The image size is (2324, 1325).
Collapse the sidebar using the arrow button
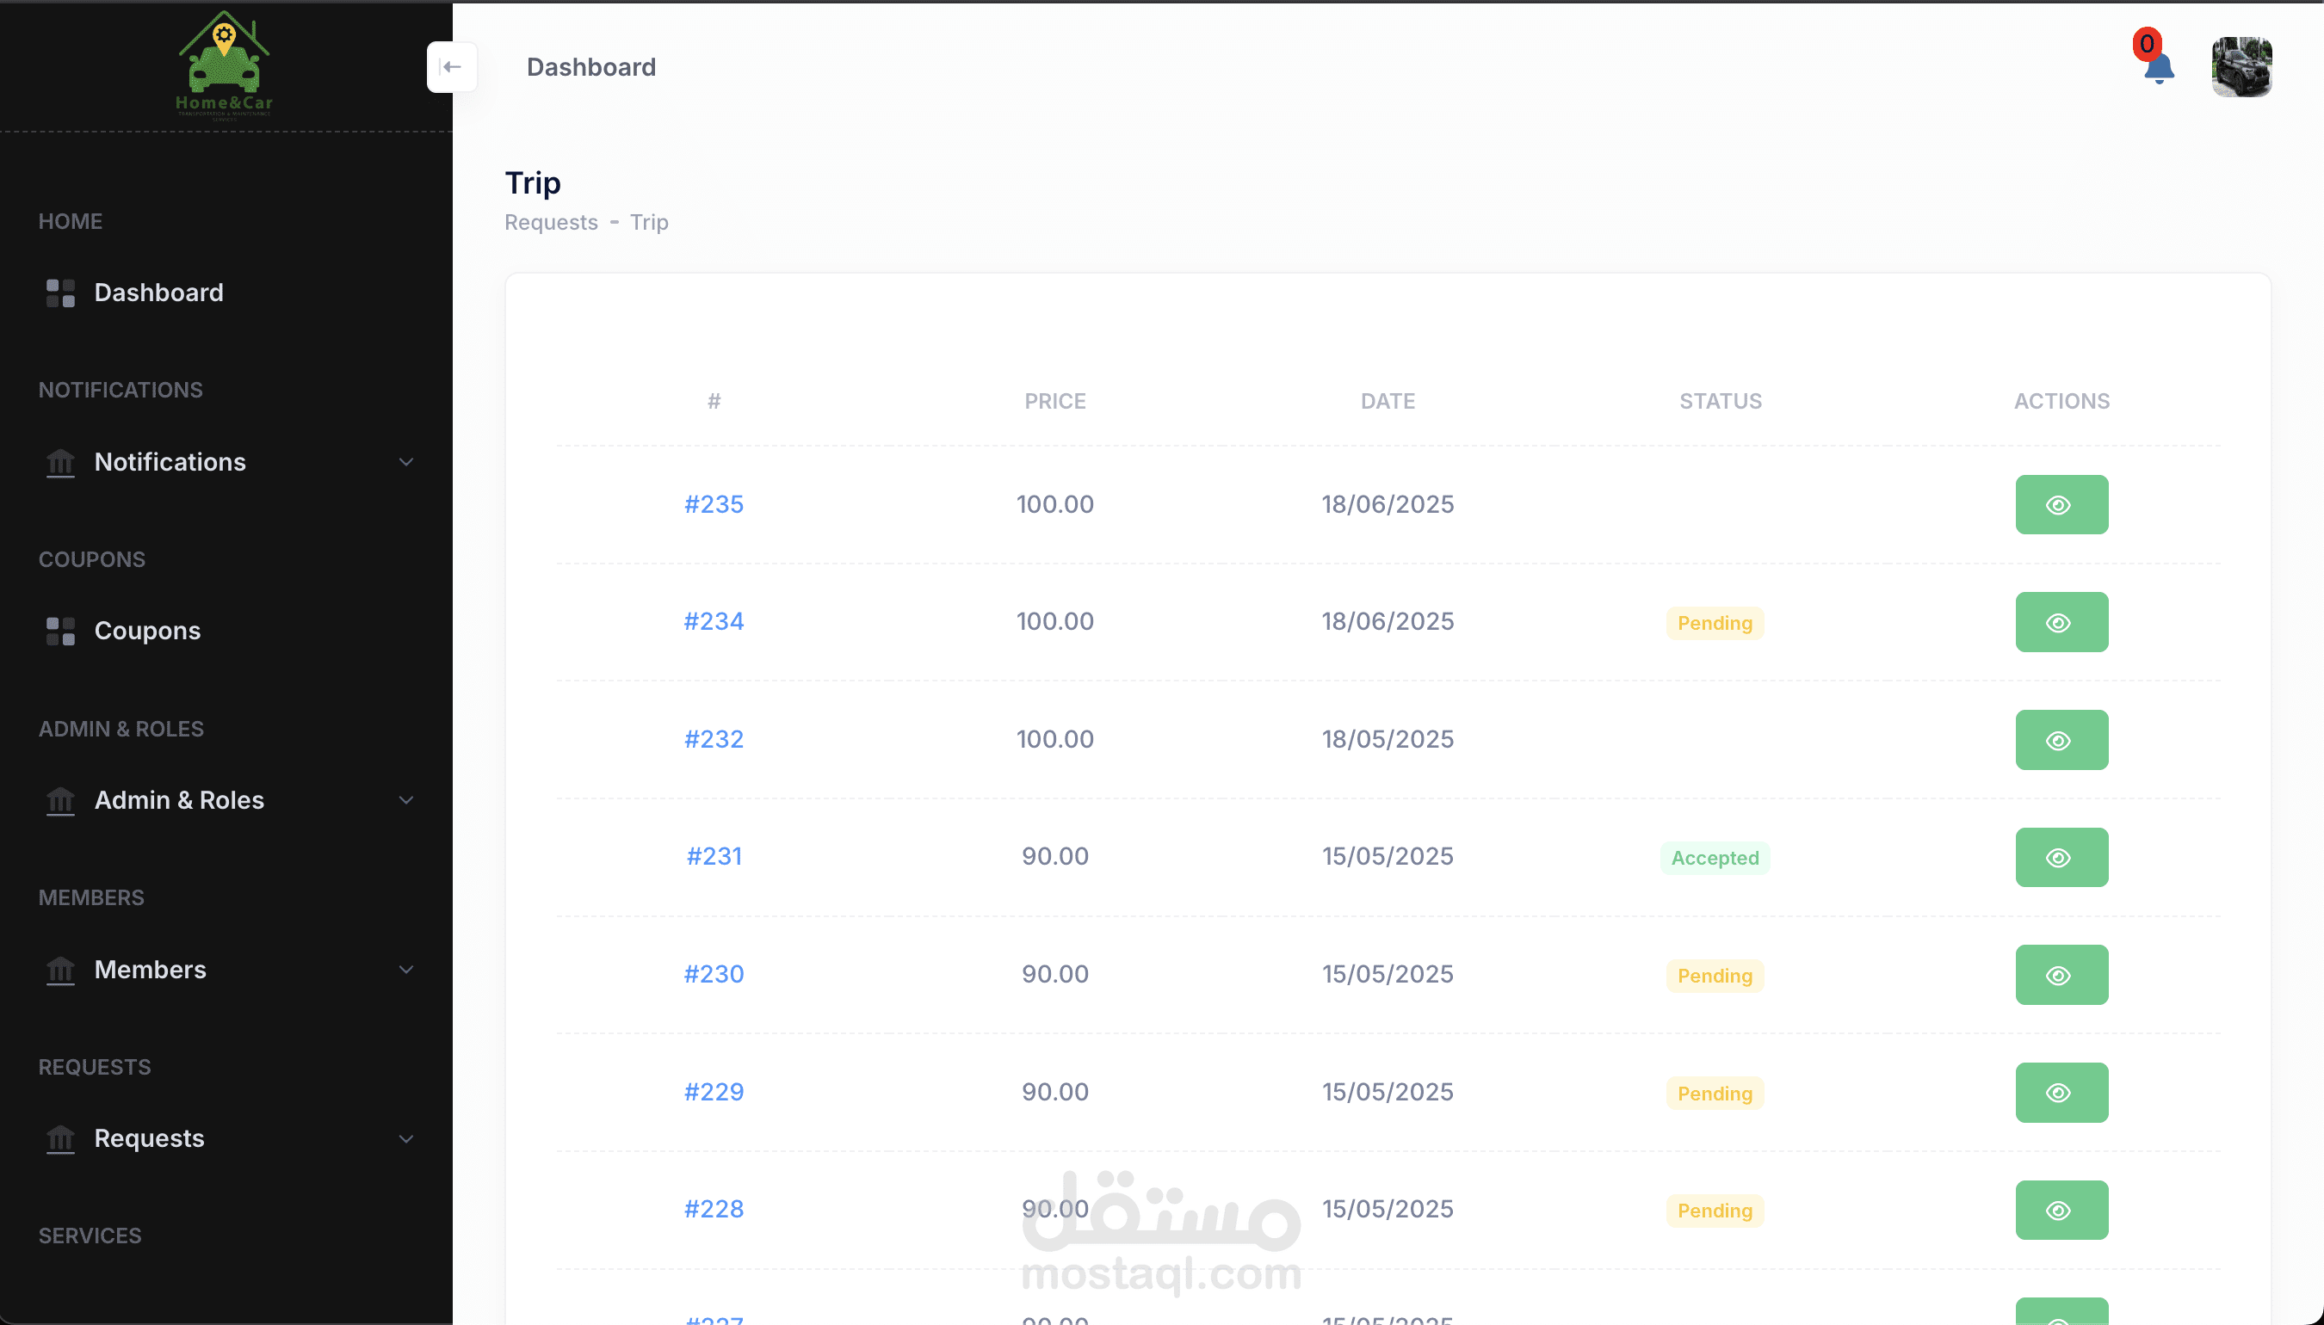click(x=453, y=66)
